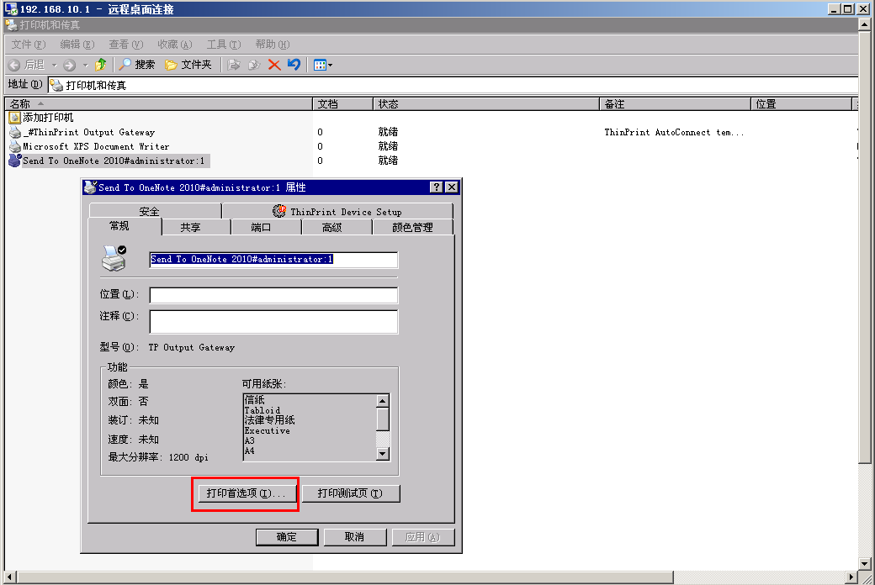Toggle the Folders (文件夹) toolbar button

(x=188, y=65)
